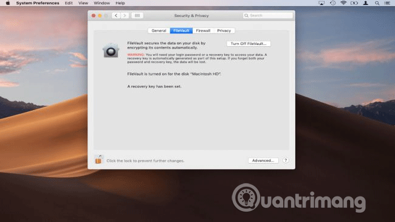
Task: Open Notification Center icon
Action: [x=388, y=3]
